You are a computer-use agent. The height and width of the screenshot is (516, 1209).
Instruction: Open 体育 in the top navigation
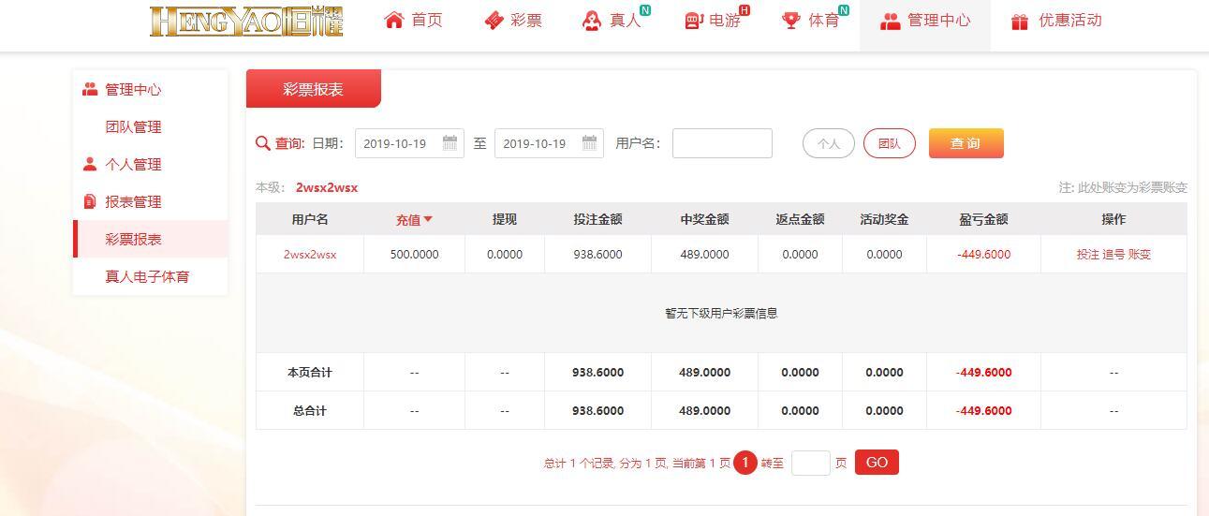pos(824,21)
